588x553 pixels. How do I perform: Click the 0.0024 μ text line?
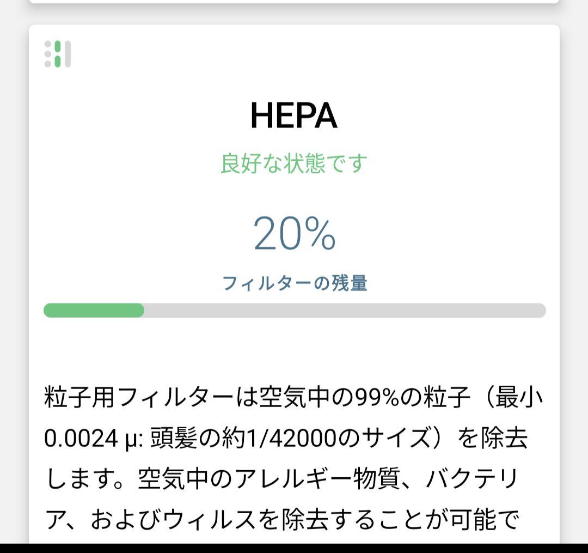pos(286,438)
